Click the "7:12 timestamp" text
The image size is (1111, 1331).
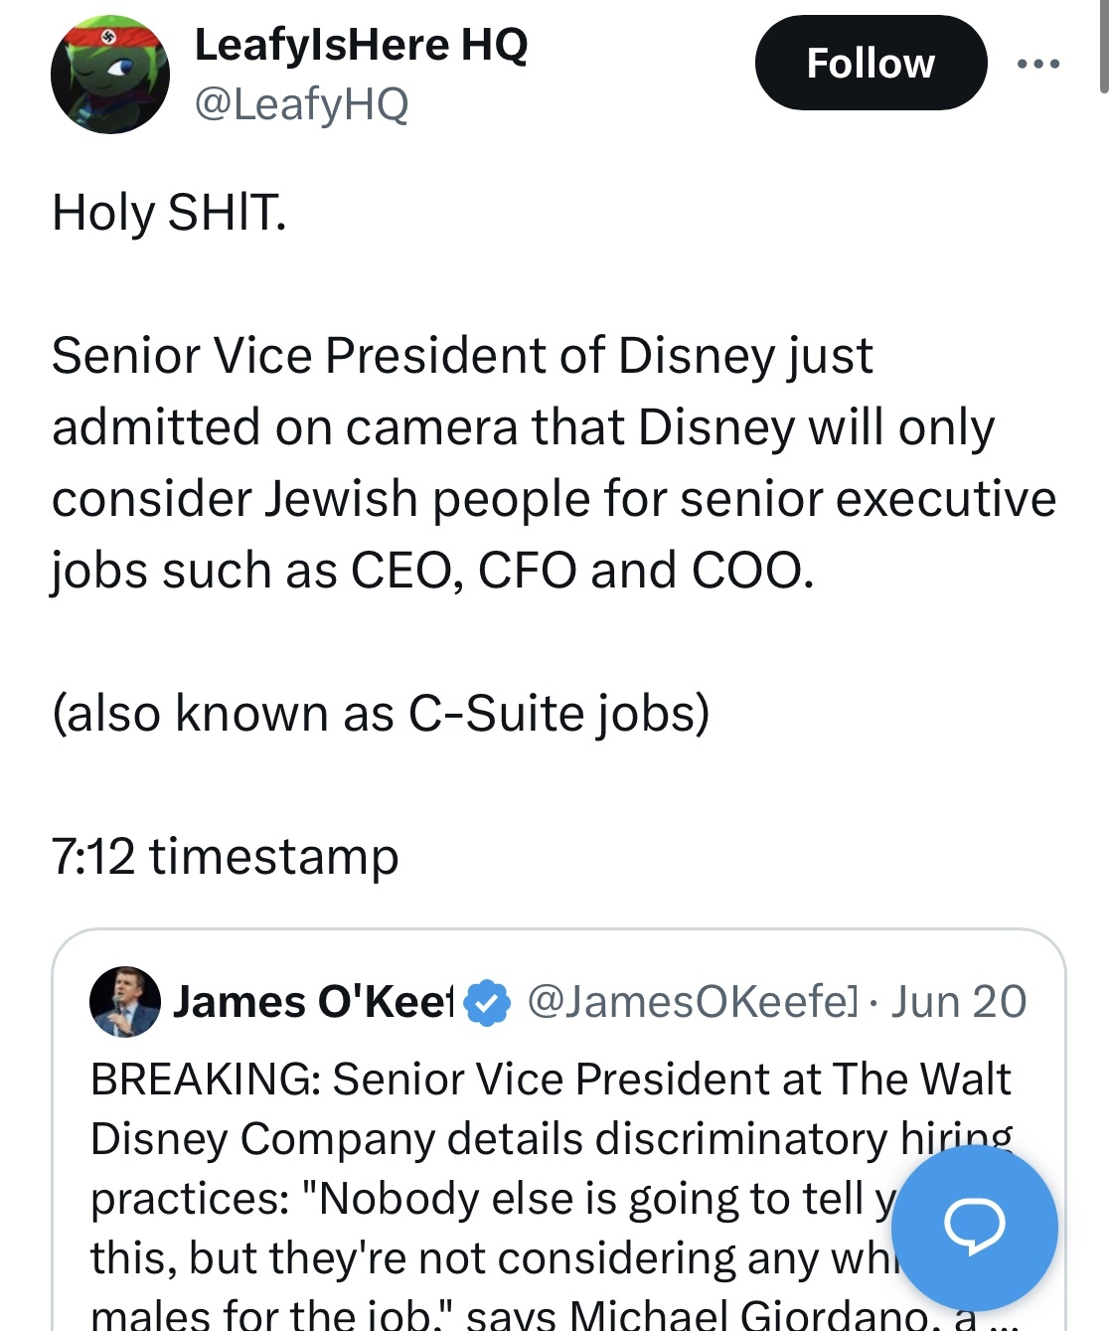pos(226,856)
